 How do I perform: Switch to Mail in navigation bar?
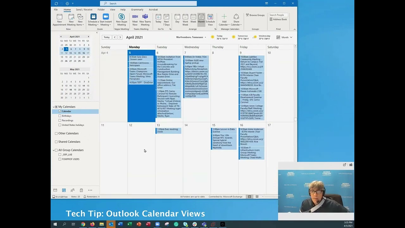point(55,190)
